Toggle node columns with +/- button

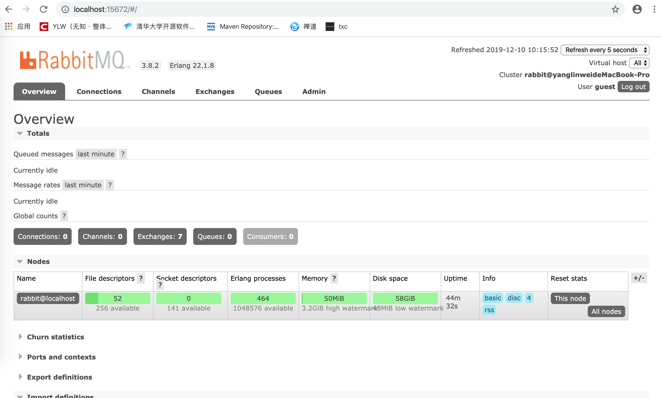[x=639, y=278]
